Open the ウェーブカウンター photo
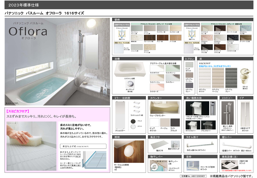Screen dimensions: 257x178 point(164,107)
